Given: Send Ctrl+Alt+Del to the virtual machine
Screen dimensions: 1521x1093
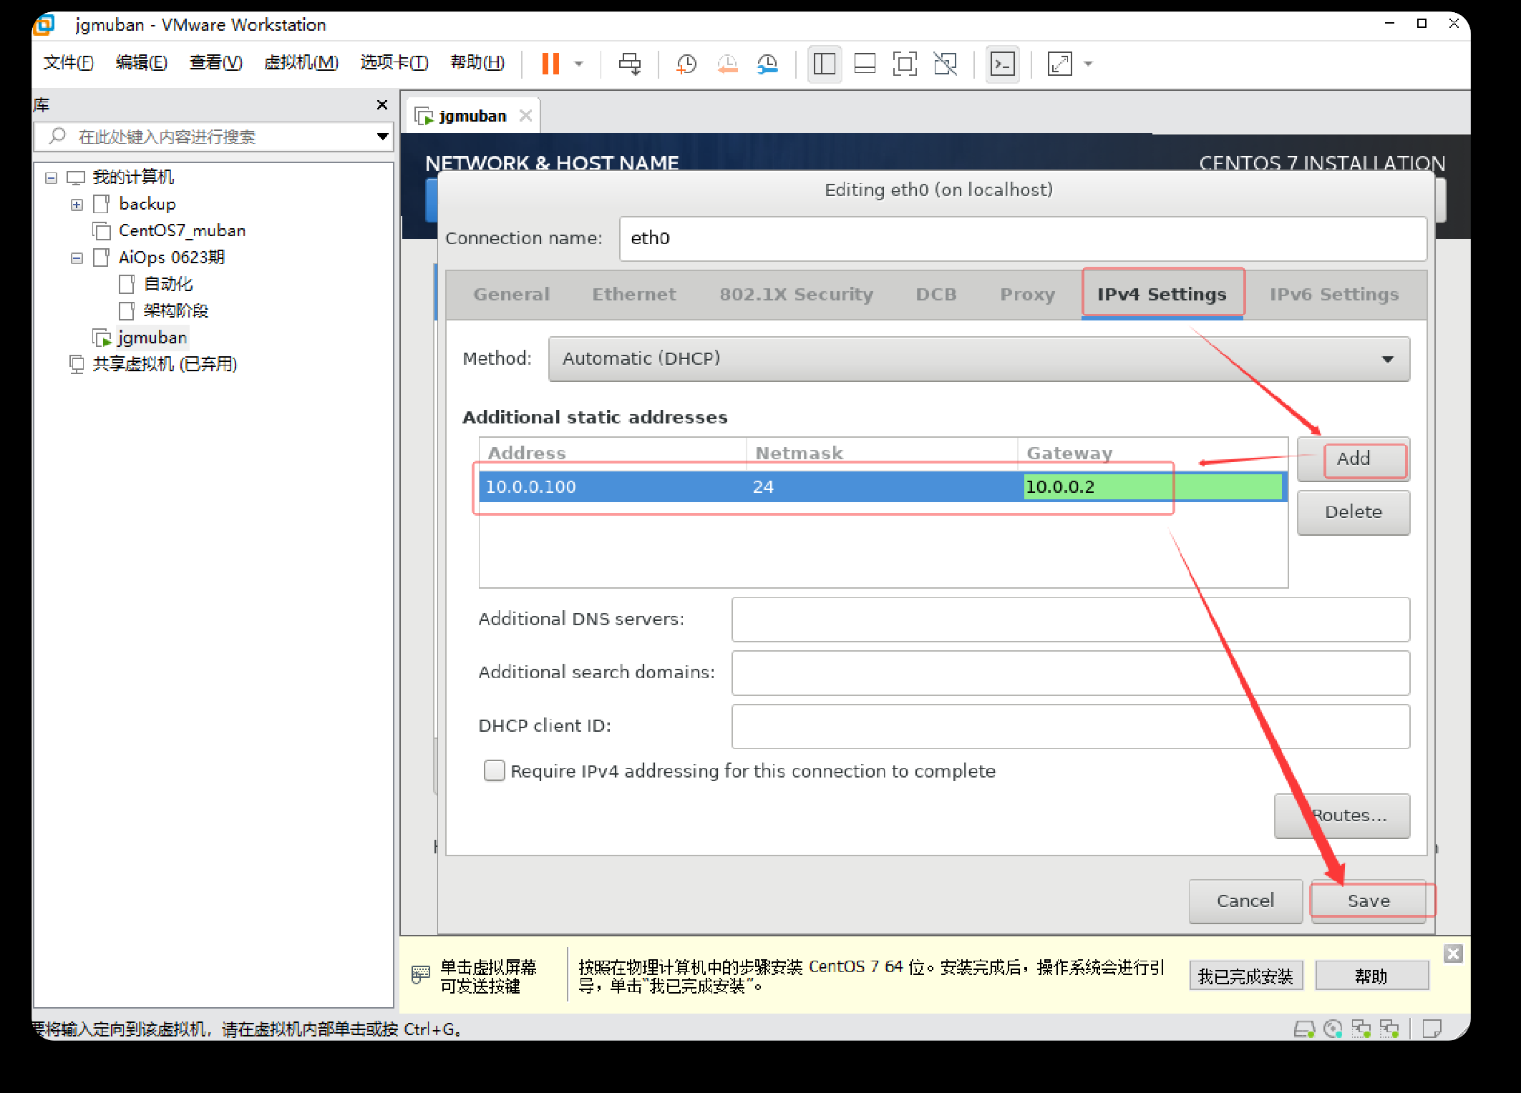Looking at the screenshot, I should (x=630, y=64).
